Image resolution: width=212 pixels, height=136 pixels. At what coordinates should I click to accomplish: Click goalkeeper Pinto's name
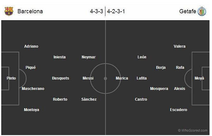pyautogui.click(x=11, y=78)
